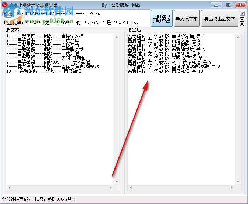
Task: Click the status bar message 全部处理完成
Action: pyautogui.click(x=38, y=199)
